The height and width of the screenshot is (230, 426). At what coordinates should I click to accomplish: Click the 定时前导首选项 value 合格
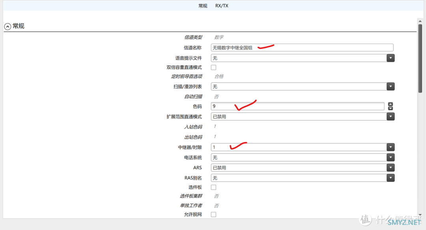[219, 76]
